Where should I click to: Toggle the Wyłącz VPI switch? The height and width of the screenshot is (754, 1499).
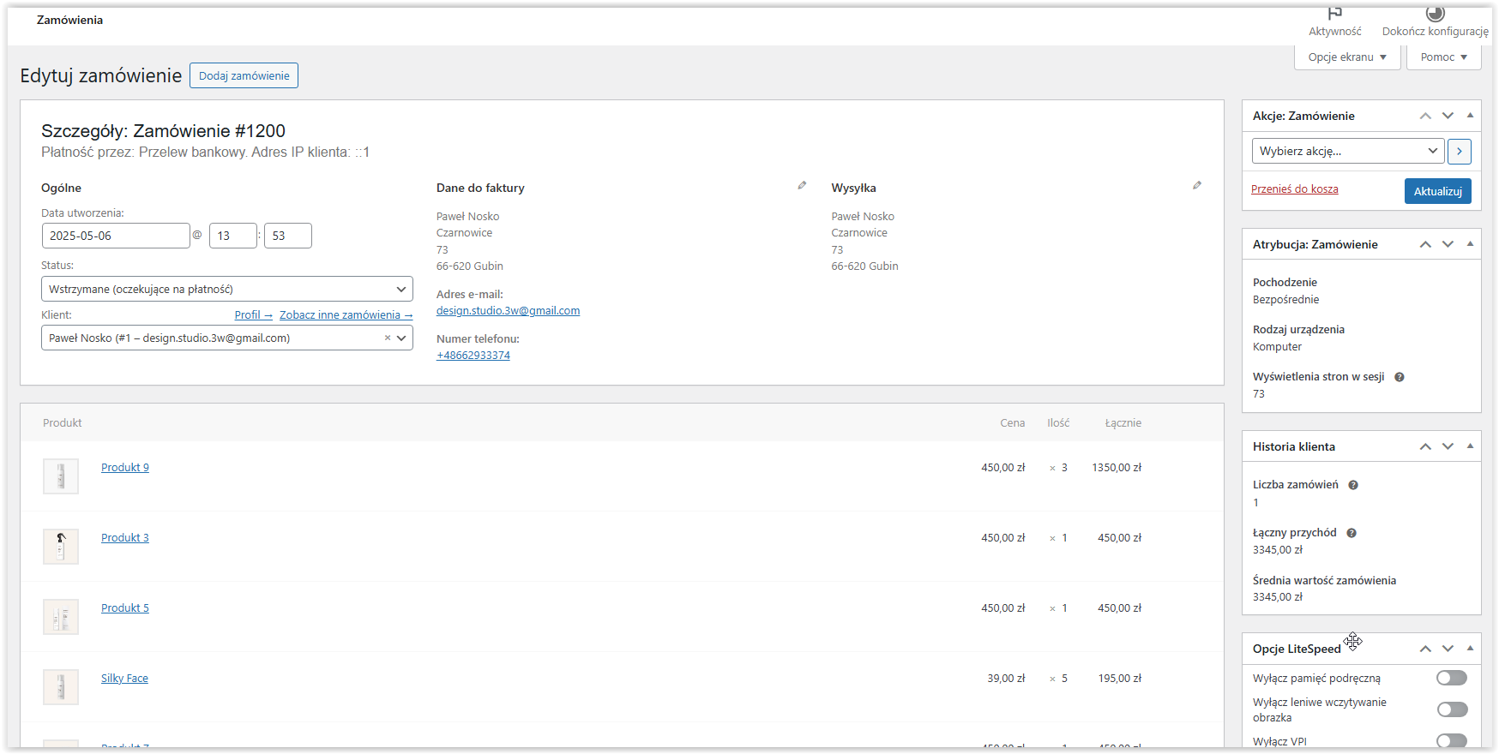point(1451,740)
